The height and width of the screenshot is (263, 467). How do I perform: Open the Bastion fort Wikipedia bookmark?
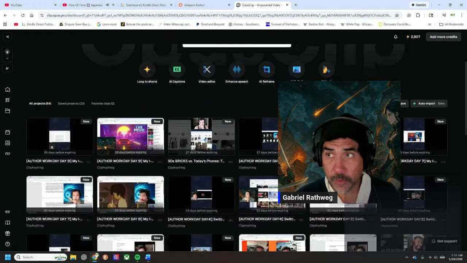[319, 24]
